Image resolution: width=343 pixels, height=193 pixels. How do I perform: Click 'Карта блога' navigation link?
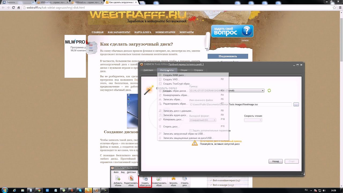click(x=143, y=32)
